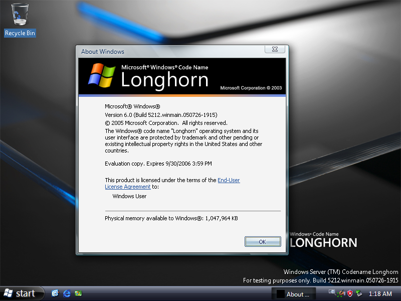Click the Version 6.0 build text

(x=161, y=115)
